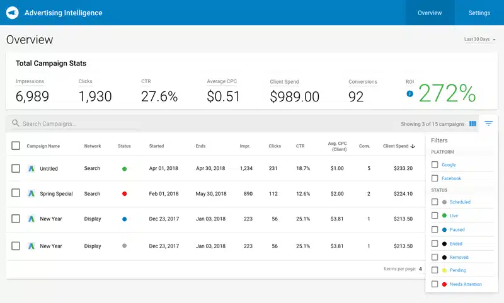Screen dimensions: 504x303
Task: Click the search magnifier icon
Action: pos(15,123)
